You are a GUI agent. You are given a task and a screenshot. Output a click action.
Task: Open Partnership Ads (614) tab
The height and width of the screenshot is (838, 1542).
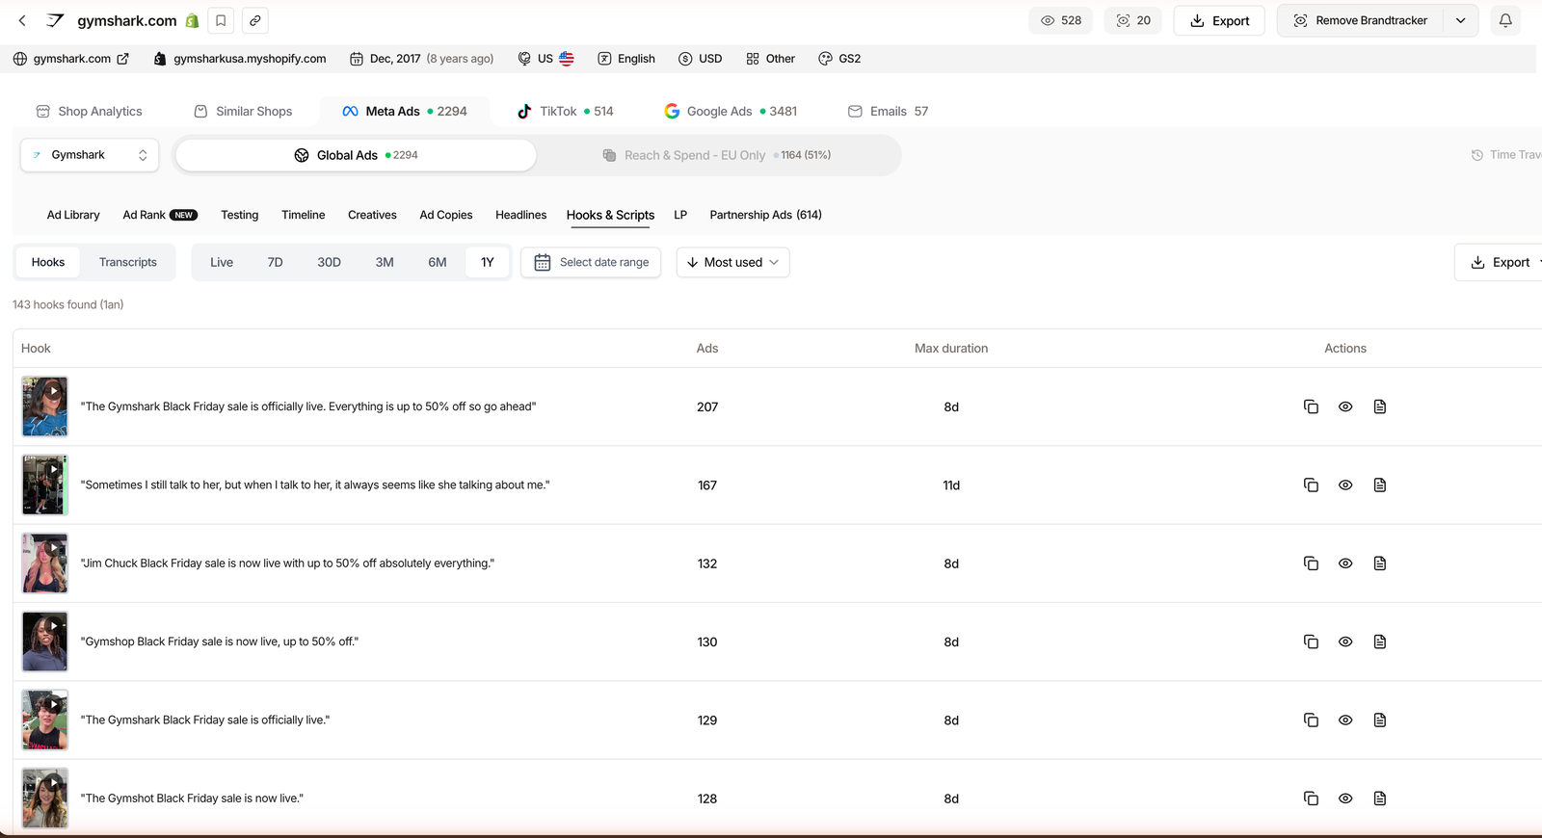coord(765,215)
